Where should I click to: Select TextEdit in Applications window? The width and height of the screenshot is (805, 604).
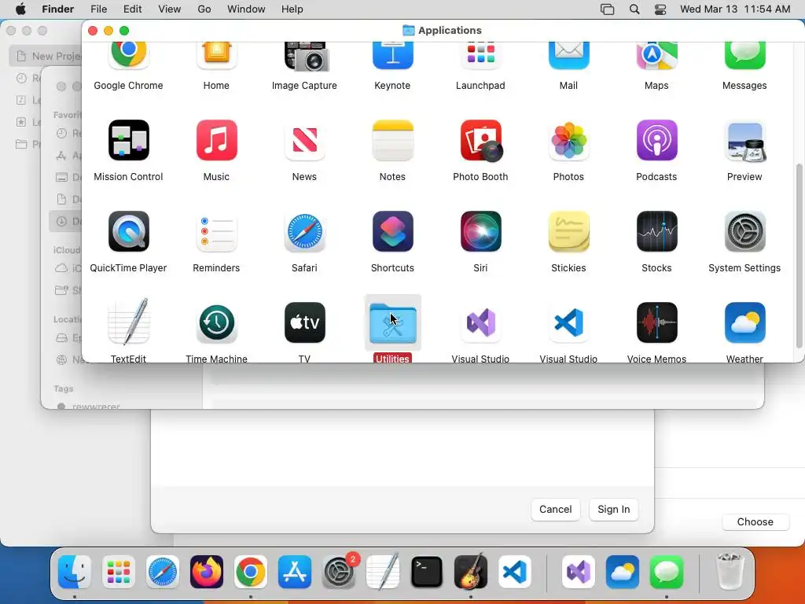coord(128,322)
